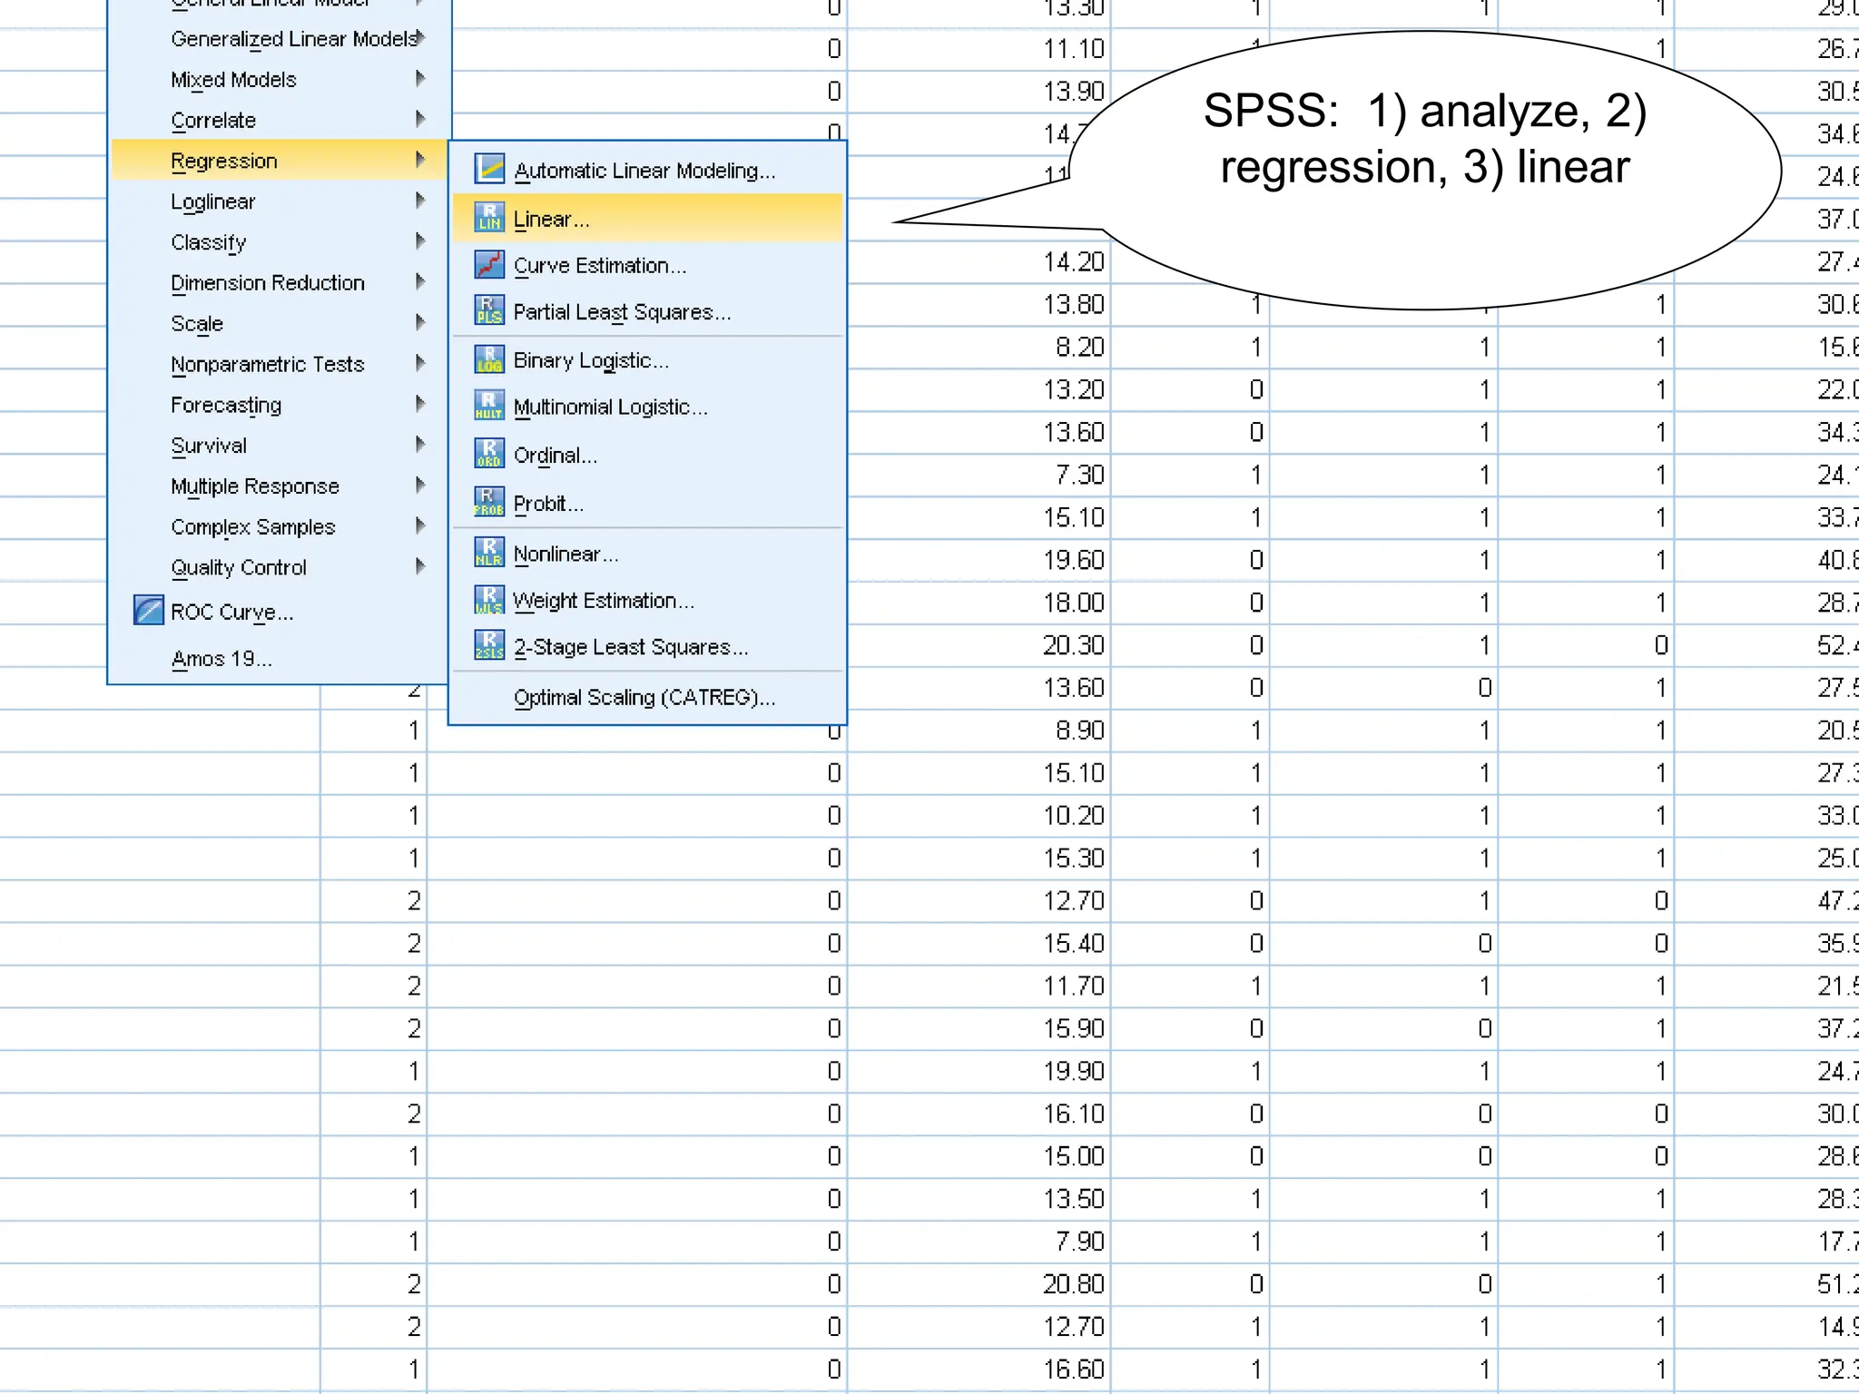Choose Automatic Linear Modeling... option
1859x1394 pixels.
pos(648,170)
